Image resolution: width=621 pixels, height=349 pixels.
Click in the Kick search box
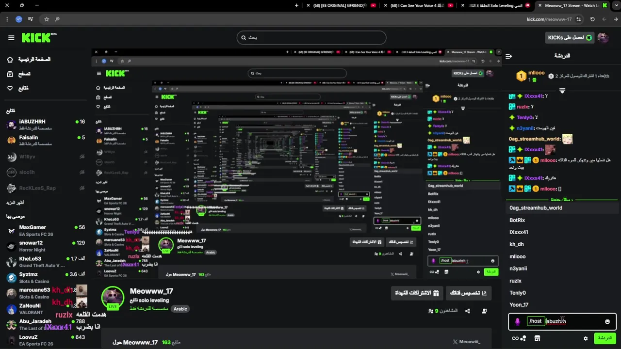311,37
